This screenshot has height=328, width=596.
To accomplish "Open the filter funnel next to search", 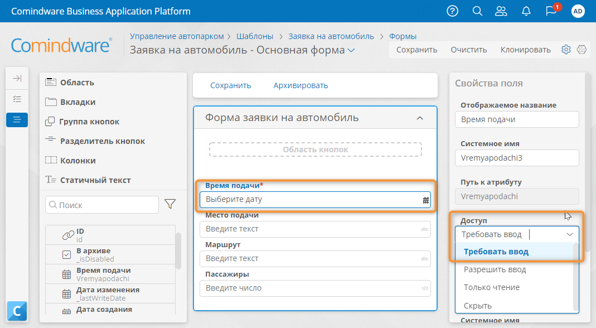I will (170, 204).
